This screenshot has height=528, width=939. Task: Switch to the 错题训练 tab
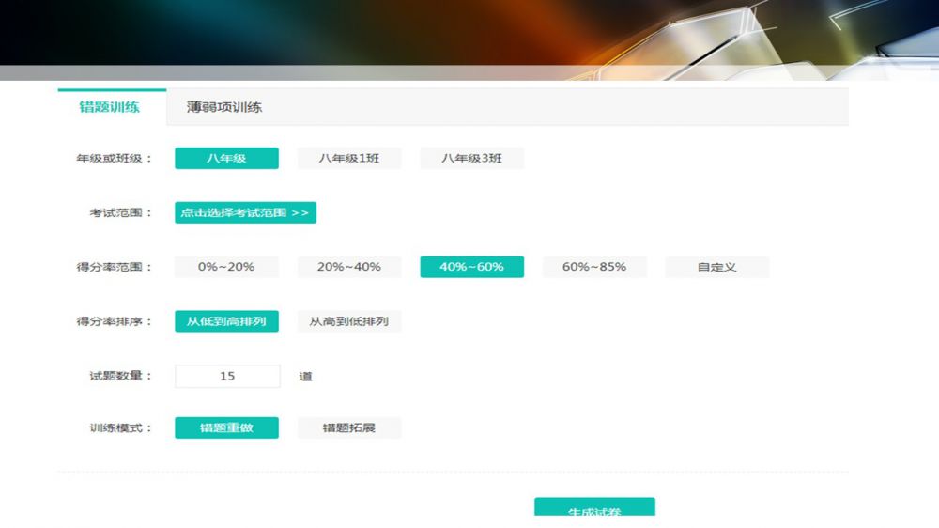click(110, 107)
